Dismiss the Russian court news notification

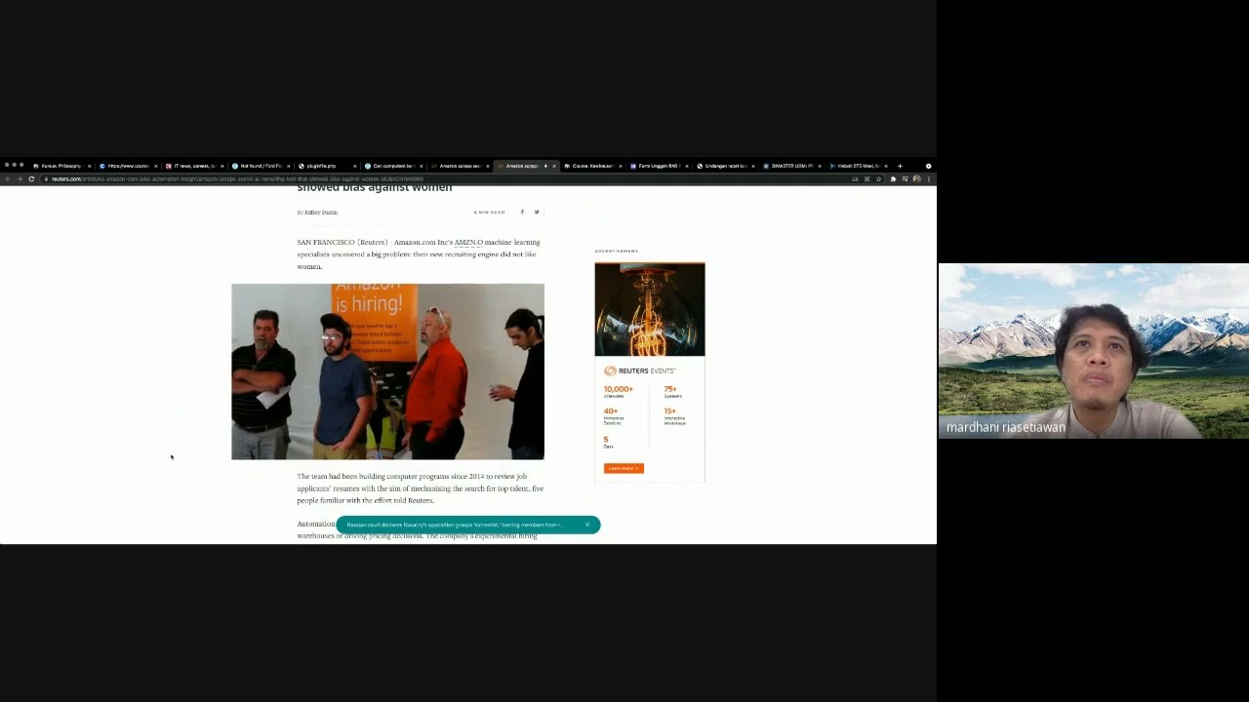tap(587, 525)
